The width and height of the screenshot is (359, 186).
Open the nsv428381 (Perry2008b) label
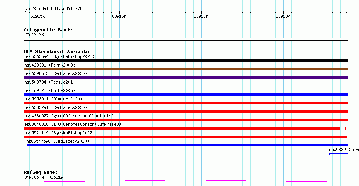51,65
